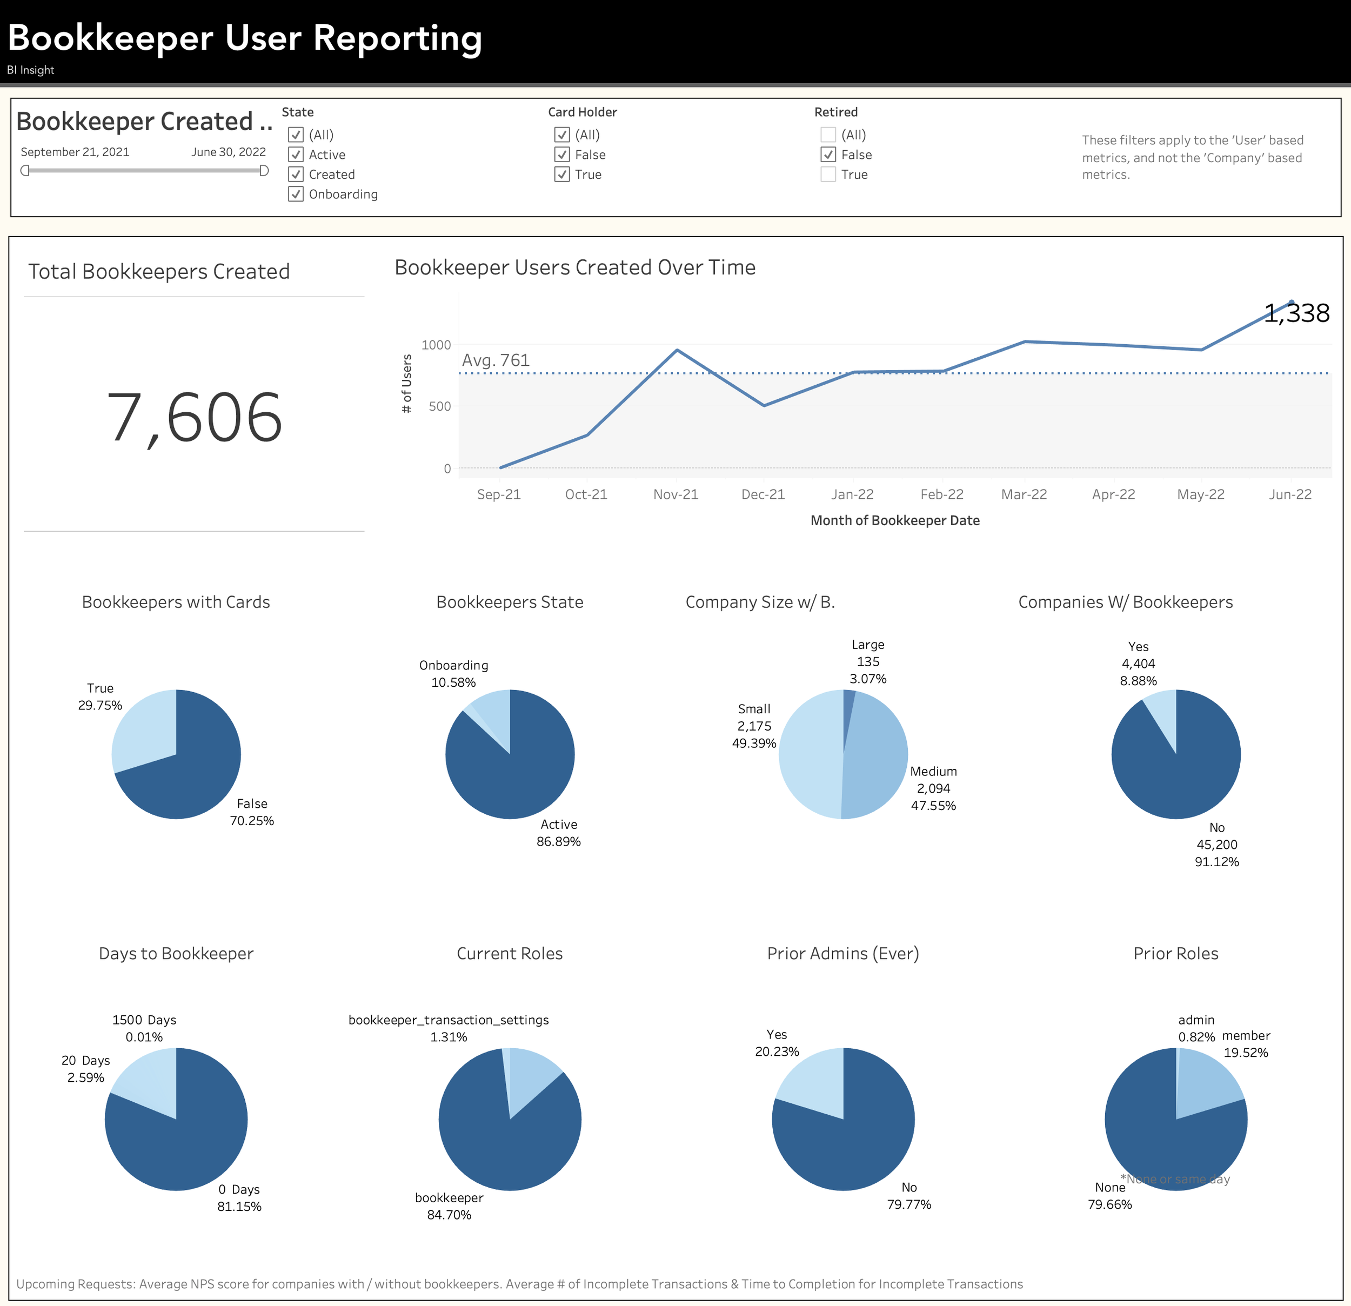Click the bookkeeper_transaction_settings 1.31% label
The image size is (1351, 1306).
coord(449,1028)
